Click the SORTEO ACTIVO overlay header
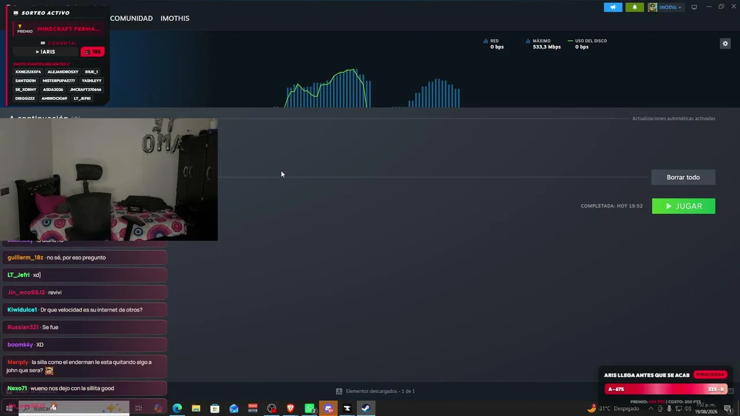The height and width of the screenshot is (416, 740). point(42,13)
